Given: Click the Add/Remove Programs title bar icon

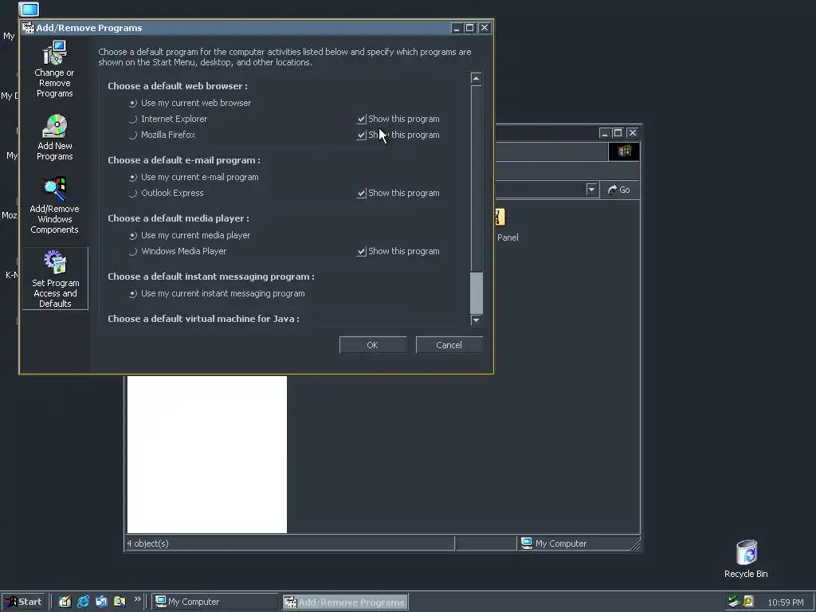Looking at the screenshot, I should click(28, 28).
